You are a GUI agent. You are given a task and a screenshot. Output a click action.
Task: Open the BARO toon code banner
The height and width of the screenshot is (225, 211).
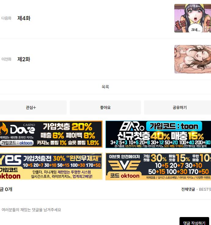(x=158, y=134)
